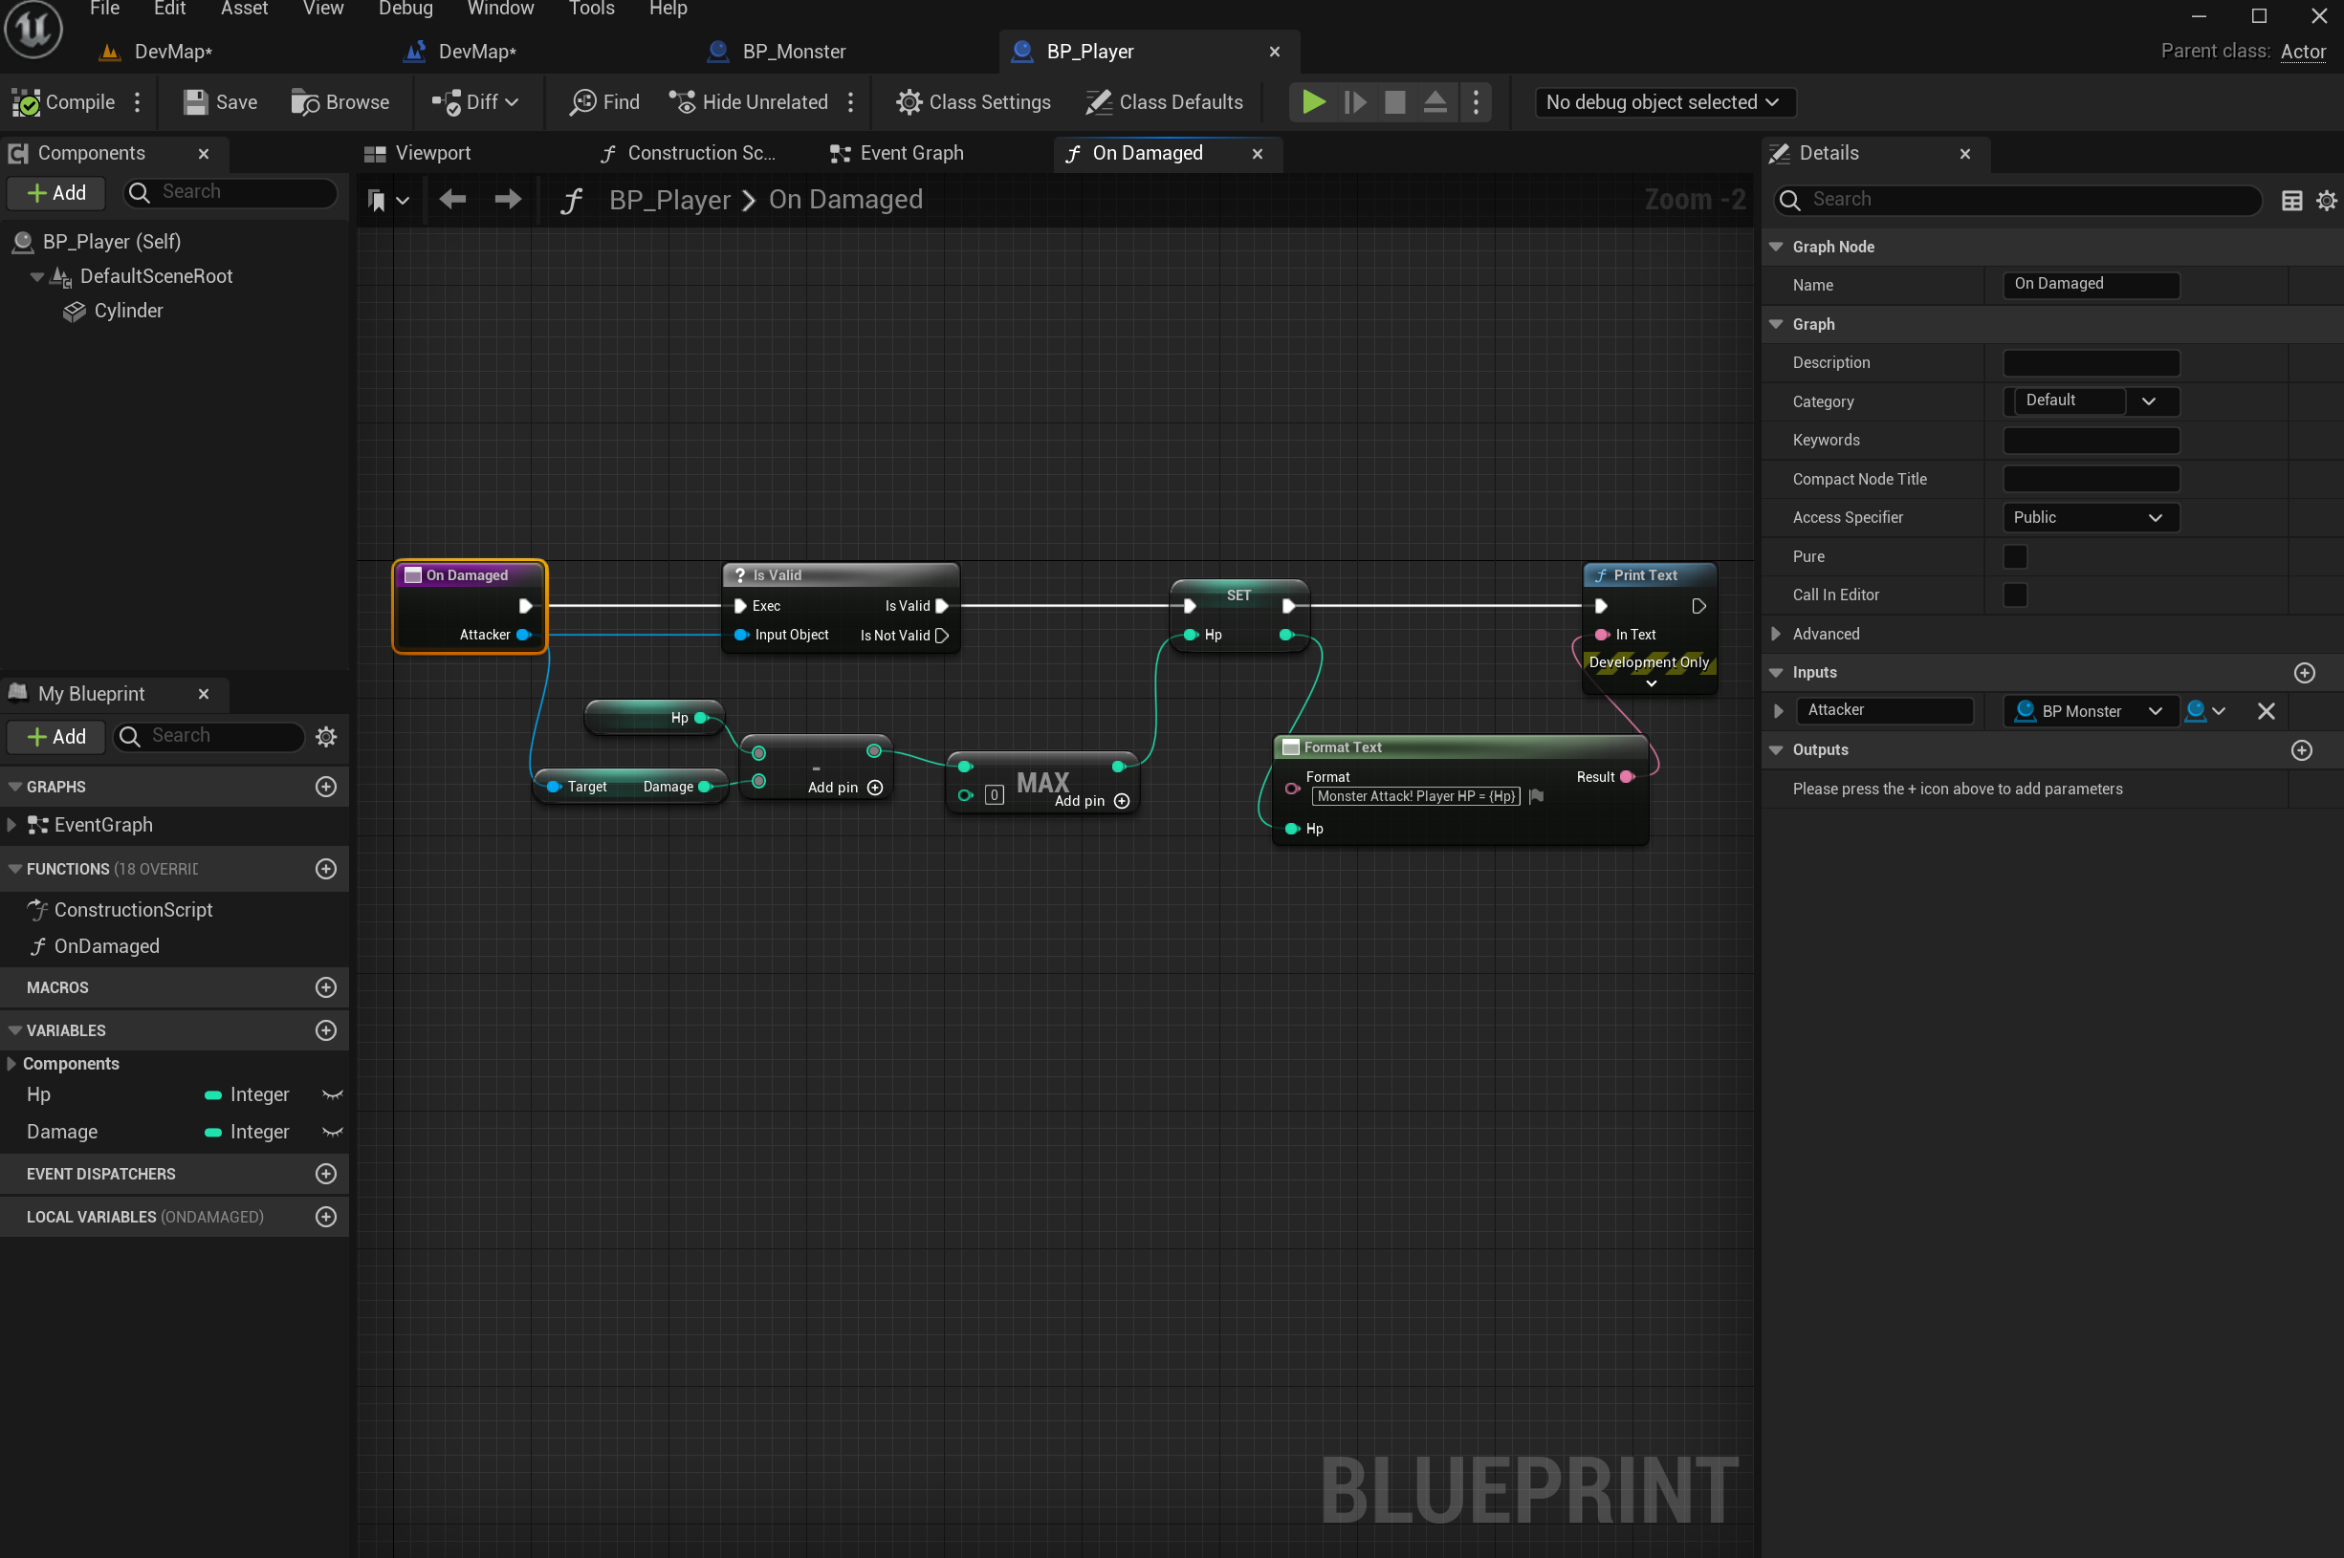Expand the Attacker input row
Viewport: 2344px width, 1558px height.
[x=1778, y=711]
